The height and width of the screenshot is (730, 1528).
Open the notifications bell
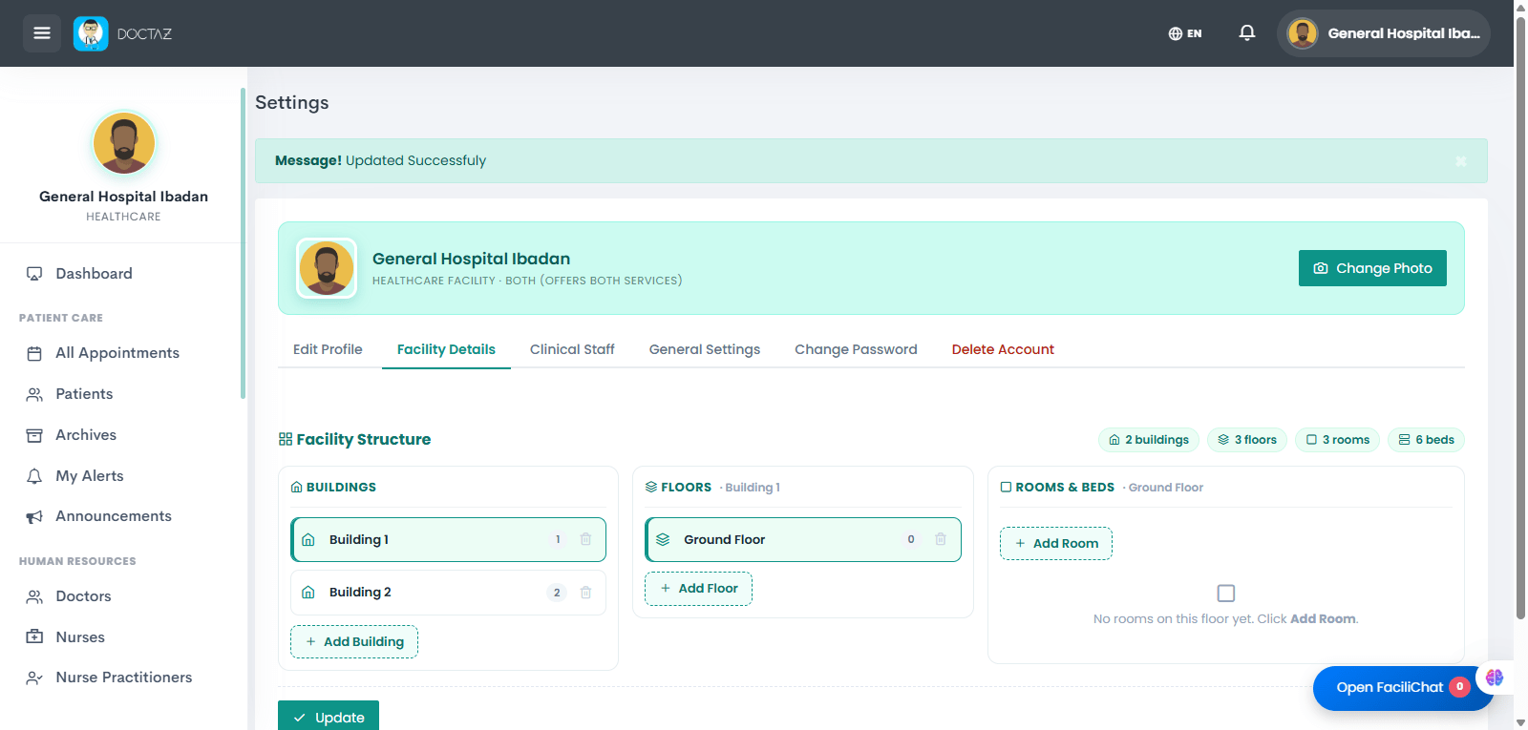click(x=1247, y=33)
